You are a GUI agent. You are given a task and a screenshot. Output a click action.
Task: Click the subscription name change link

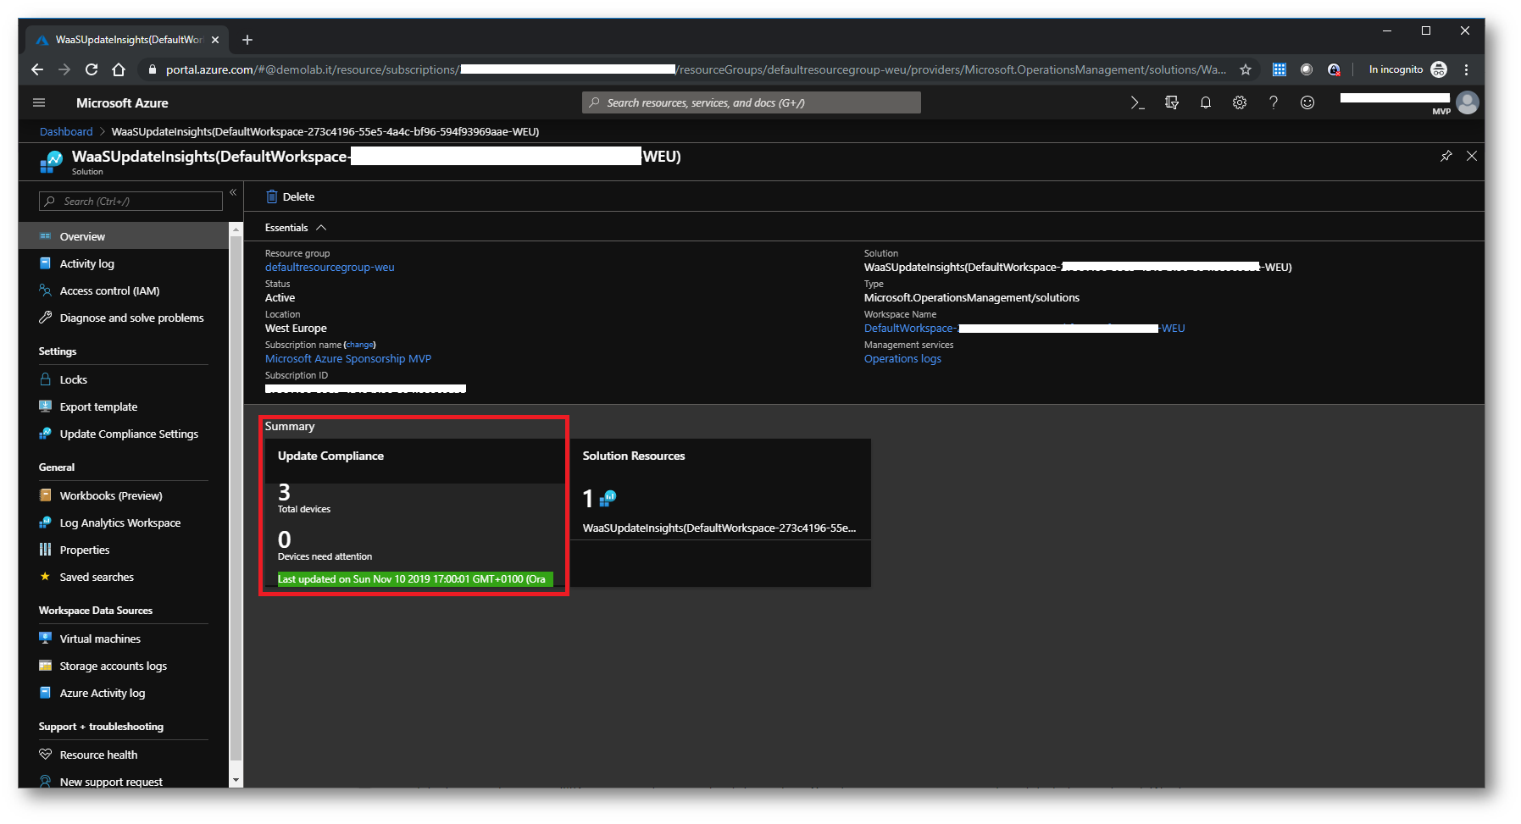pyautogui.click(x=360, y=345)
